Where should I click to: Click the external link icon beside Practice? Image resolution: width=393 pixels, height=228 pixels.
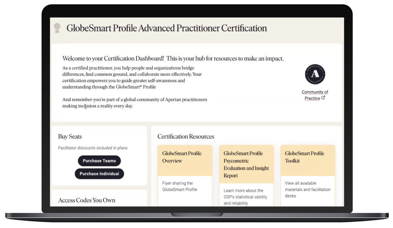pyautogui.click(x=323, y=98)
